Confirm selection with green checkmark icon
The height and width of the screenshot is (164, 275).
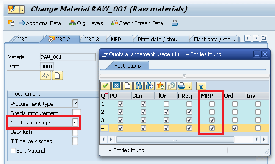tap(105, 86)
